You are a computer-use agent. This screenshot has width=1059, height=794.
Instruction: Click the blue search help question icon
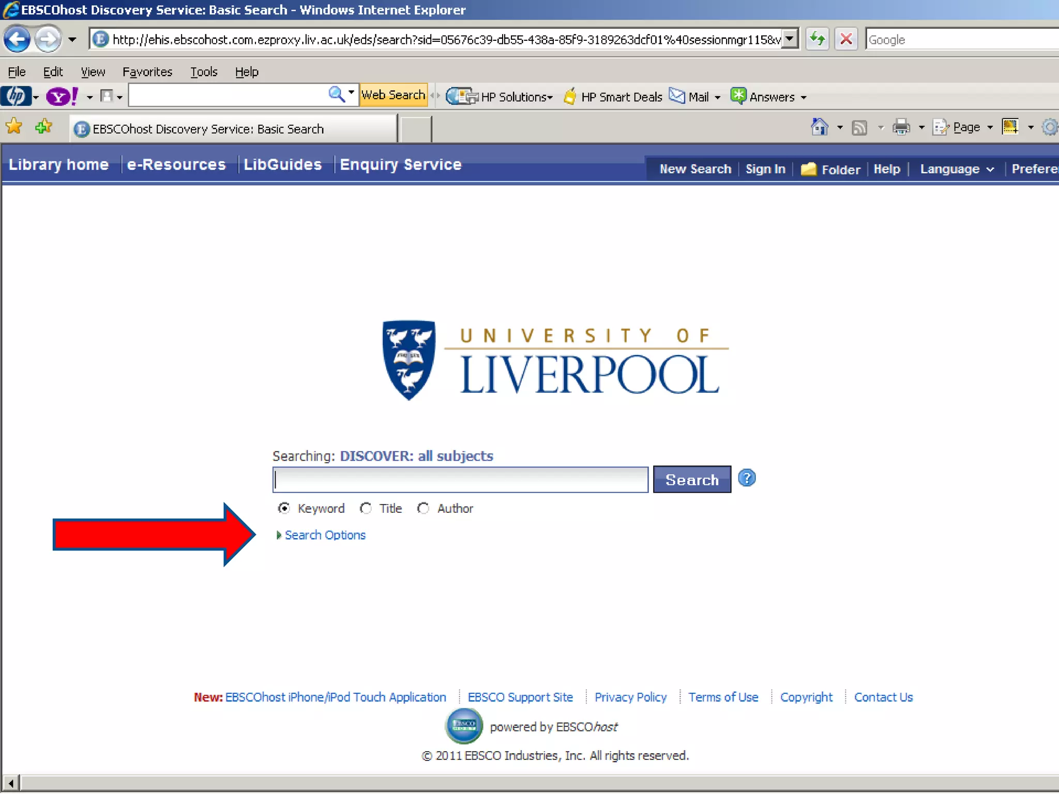click(747, 478)
